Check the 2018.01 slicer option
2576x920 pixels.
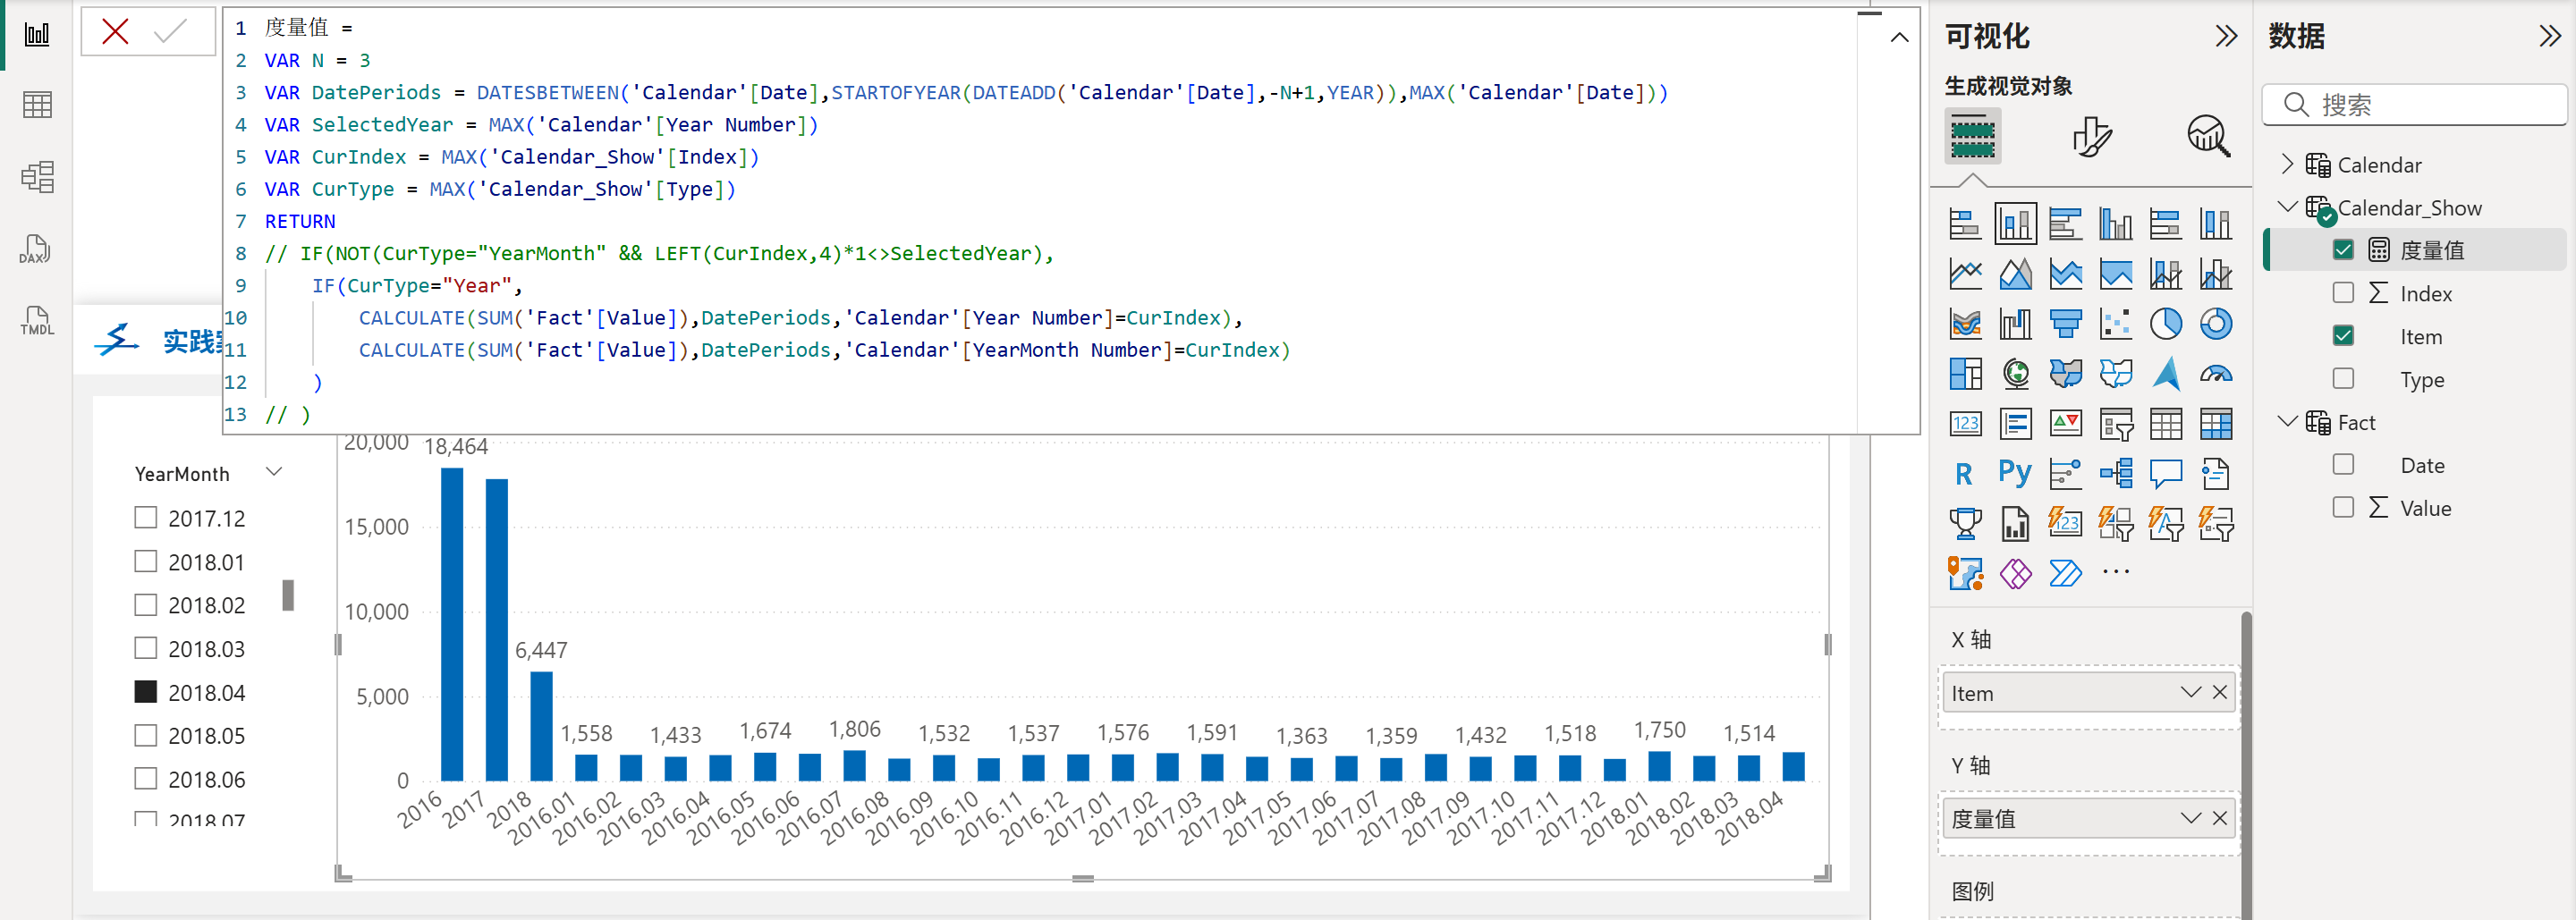click(x=146, y=562)
